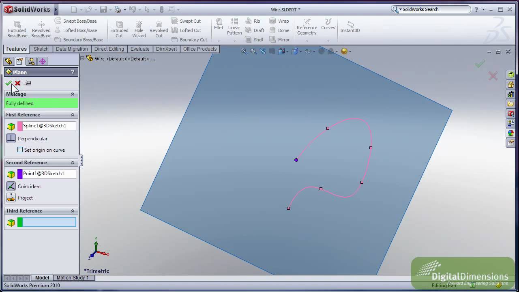Image resolution: width=519 pixels, height=292 pixels.
Task: Open the ConfigurationManager tab
Action: pyautogui.click(x=31, y=61)
